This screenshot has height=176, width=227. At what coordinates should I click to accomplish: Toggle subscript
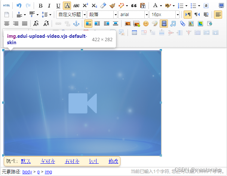pos(94,6)
